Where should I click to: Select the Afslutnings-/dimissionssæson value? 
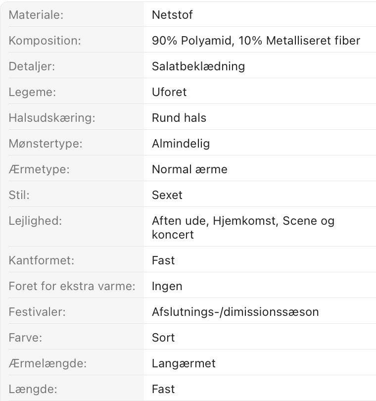pos(235,312)
